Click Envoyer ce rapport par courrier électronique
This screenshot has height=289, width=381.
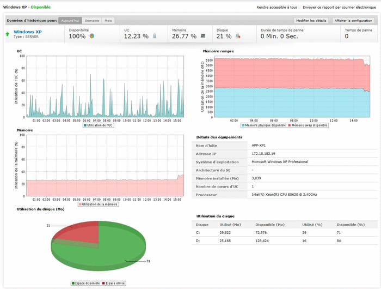click(339, 7)
